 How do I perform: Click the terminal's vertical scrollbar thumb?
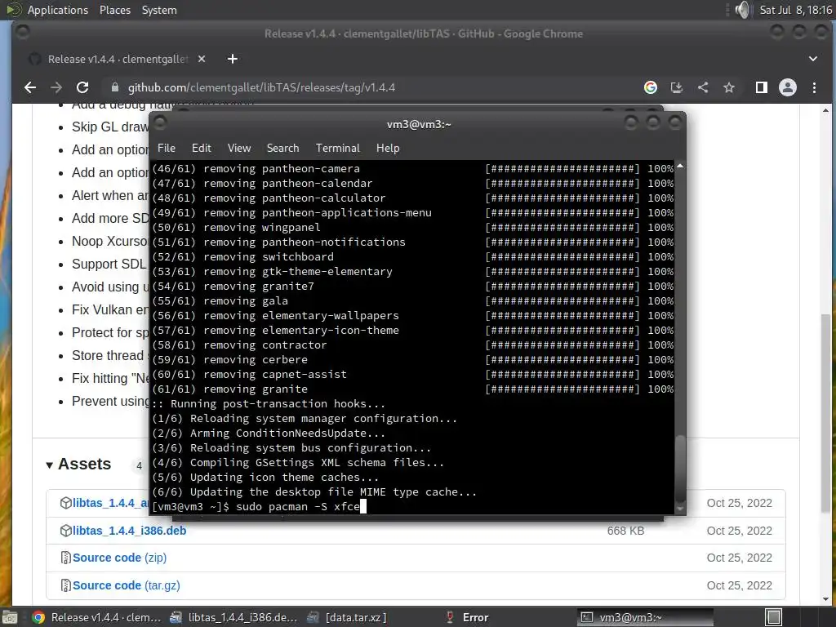click(680, 468)
